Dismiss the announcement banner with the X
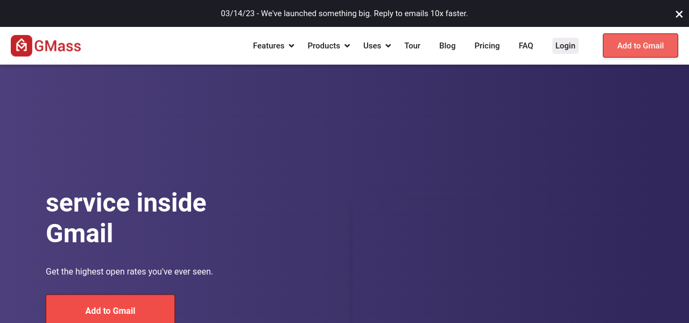Screen dimensions: 689x323 [679, 14]
